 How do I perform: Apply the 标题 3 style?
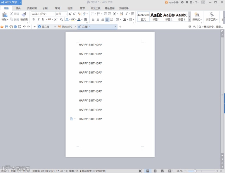(x=182, y=16)
